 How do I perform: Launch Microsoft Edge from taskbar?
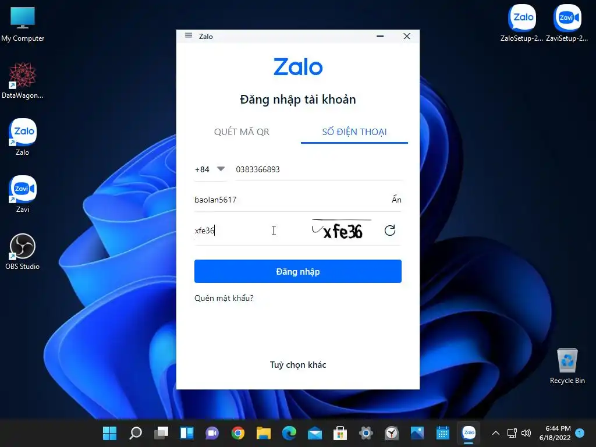[x=289, y=433]
